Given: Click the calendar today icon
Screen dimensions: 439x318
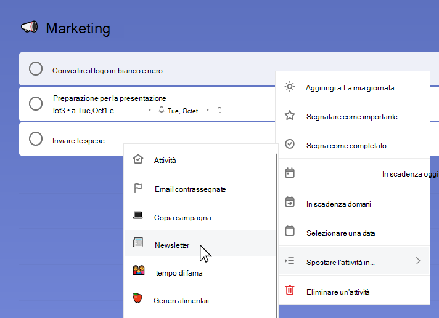Looking at the screenshot, I should coord(290,173).
